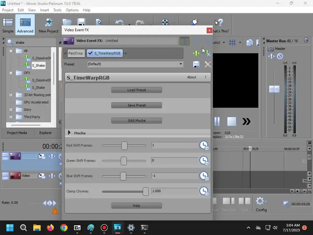Screen dimensions: 313x235
Task: Select S_Shake under the OFX folder
Action: click(38, 88)
